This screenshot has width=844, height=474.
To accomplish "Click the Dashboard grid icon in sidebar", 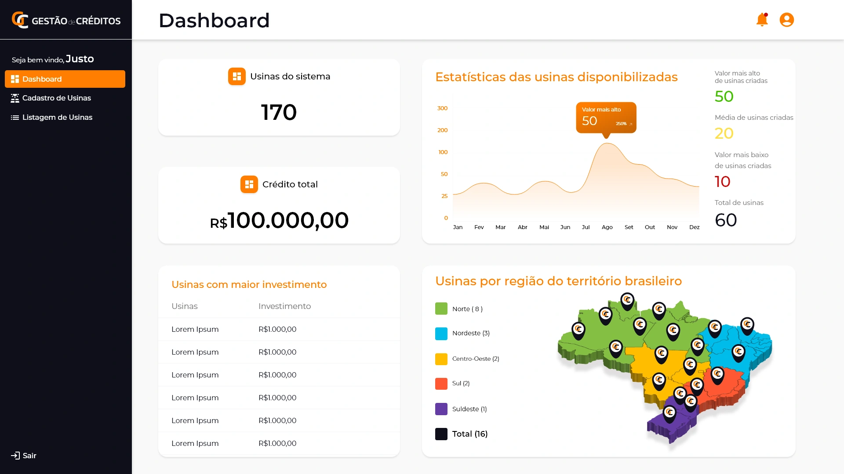I will tap(15, 79).
